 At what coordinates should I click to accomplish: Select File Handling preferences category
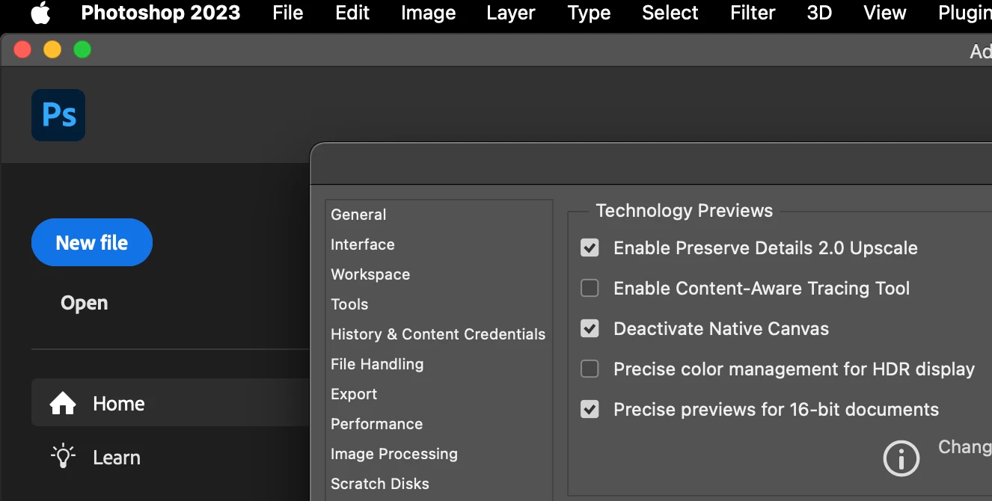[377, 364]
